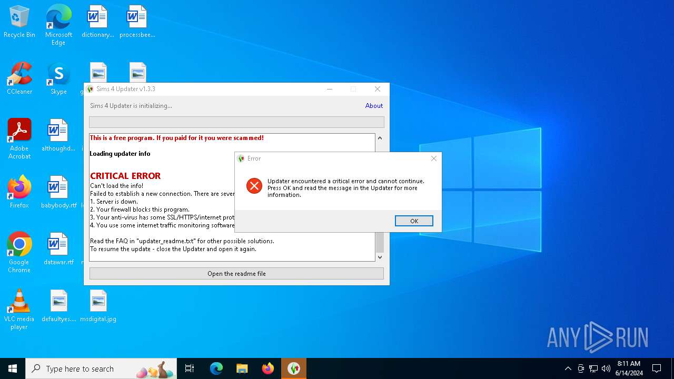The width and height of the screenshot is (674, 379).
Task: Click the red error icon in dialog
Action: pyautogui.click(x=254, y=185)
